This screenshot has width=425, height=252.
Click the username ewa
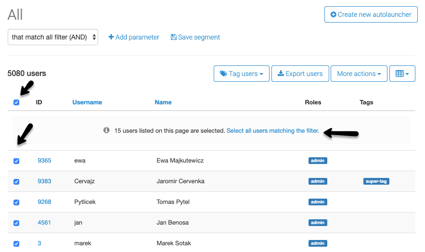coord(80,161)
